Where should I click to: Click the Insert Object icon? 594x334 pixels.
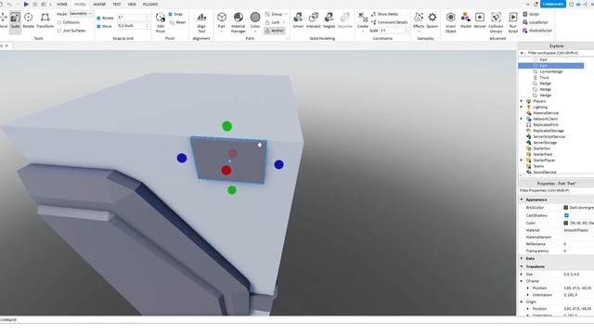click(x=450, y=22)
